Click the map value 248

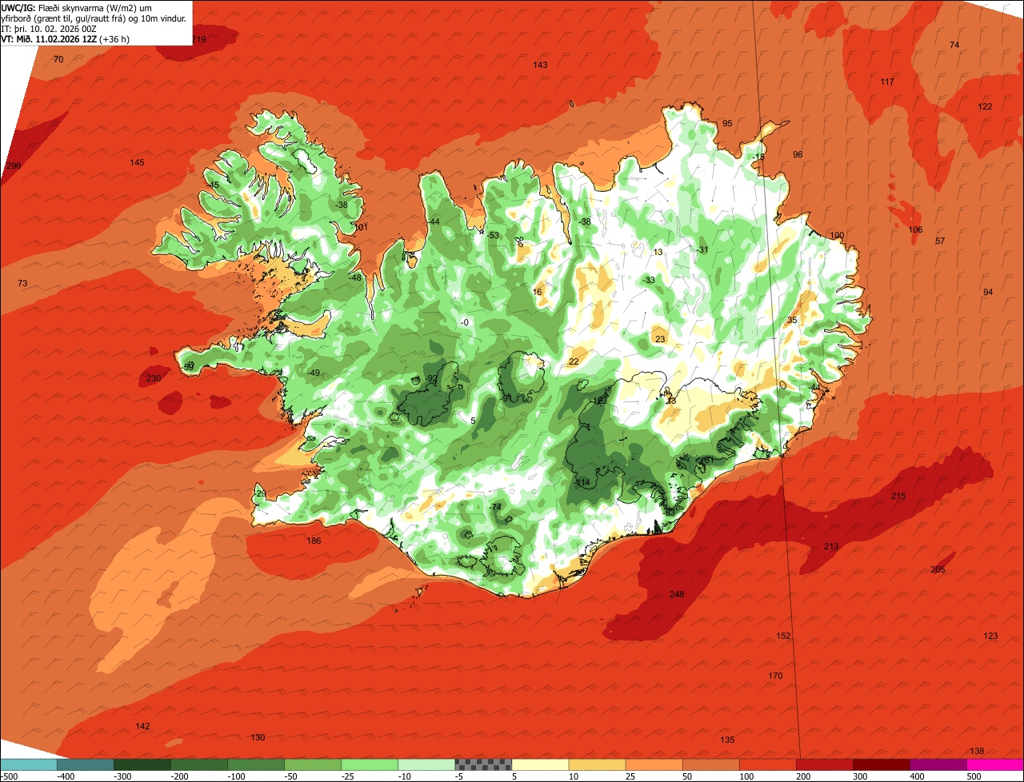point(677,594)
